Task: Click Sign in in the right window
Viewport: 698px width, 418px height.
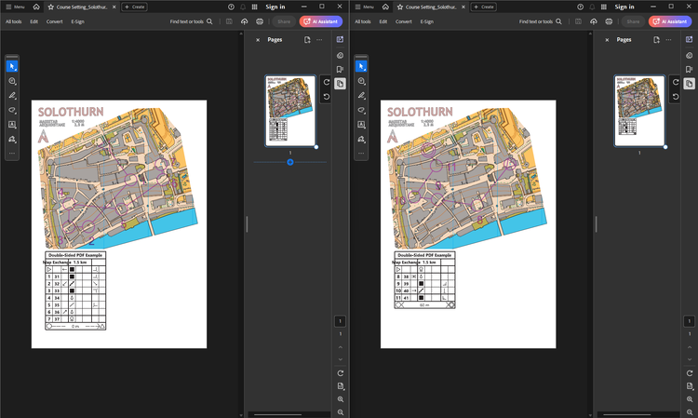Action: click(624, 7)
